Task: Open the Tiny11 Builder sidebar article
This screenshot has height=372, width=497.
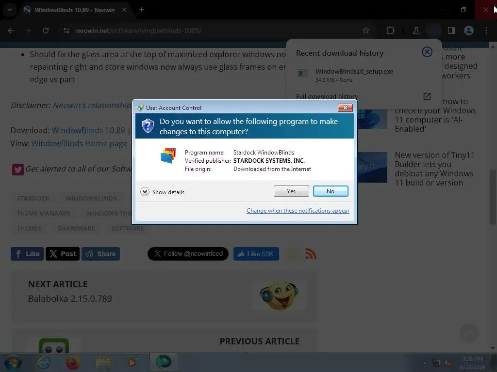Action: click(434, 169)
